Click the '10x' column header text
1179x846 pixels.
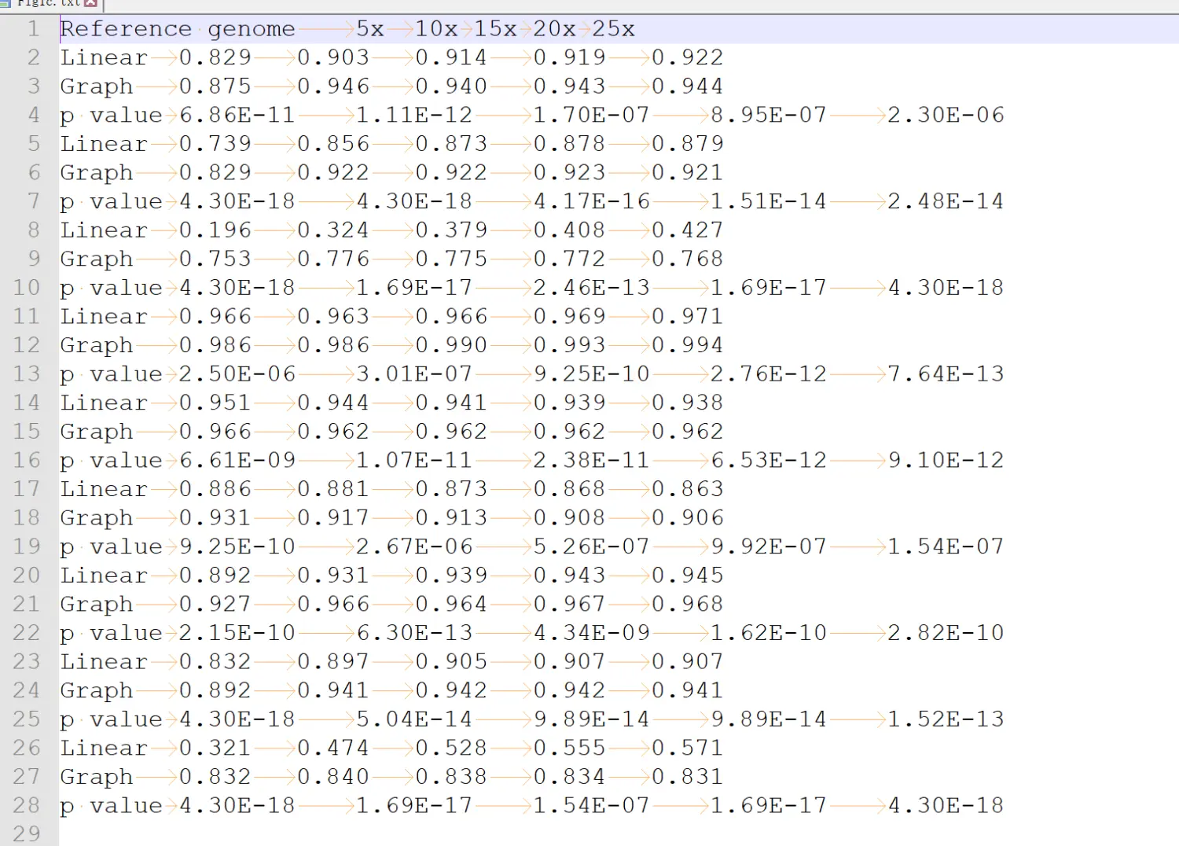(x=436, y=29)
